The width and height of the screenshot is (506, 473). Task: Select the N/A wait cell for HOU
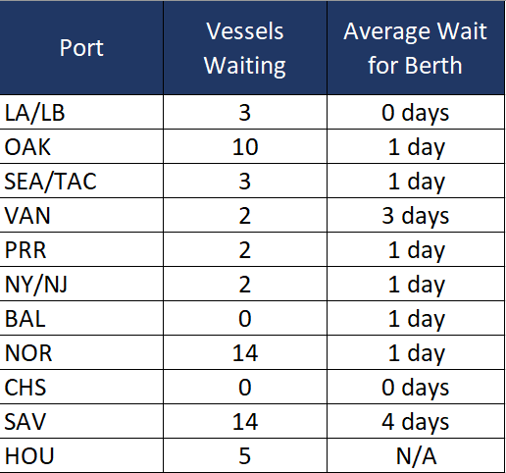pos(416,455)
